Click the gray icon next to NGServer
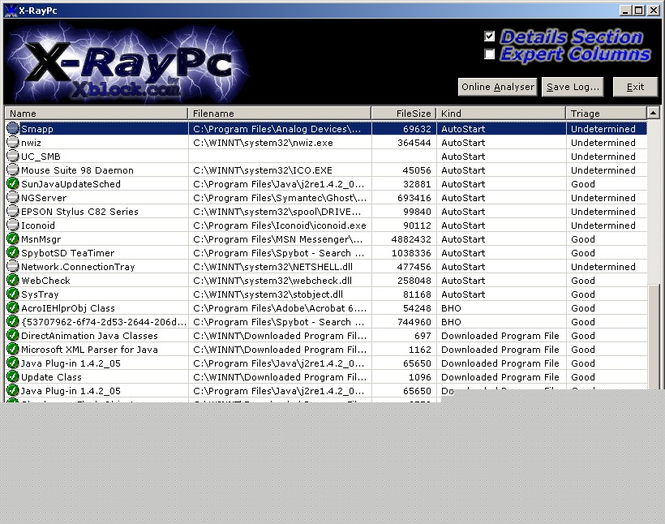 (x=13, y=197)
